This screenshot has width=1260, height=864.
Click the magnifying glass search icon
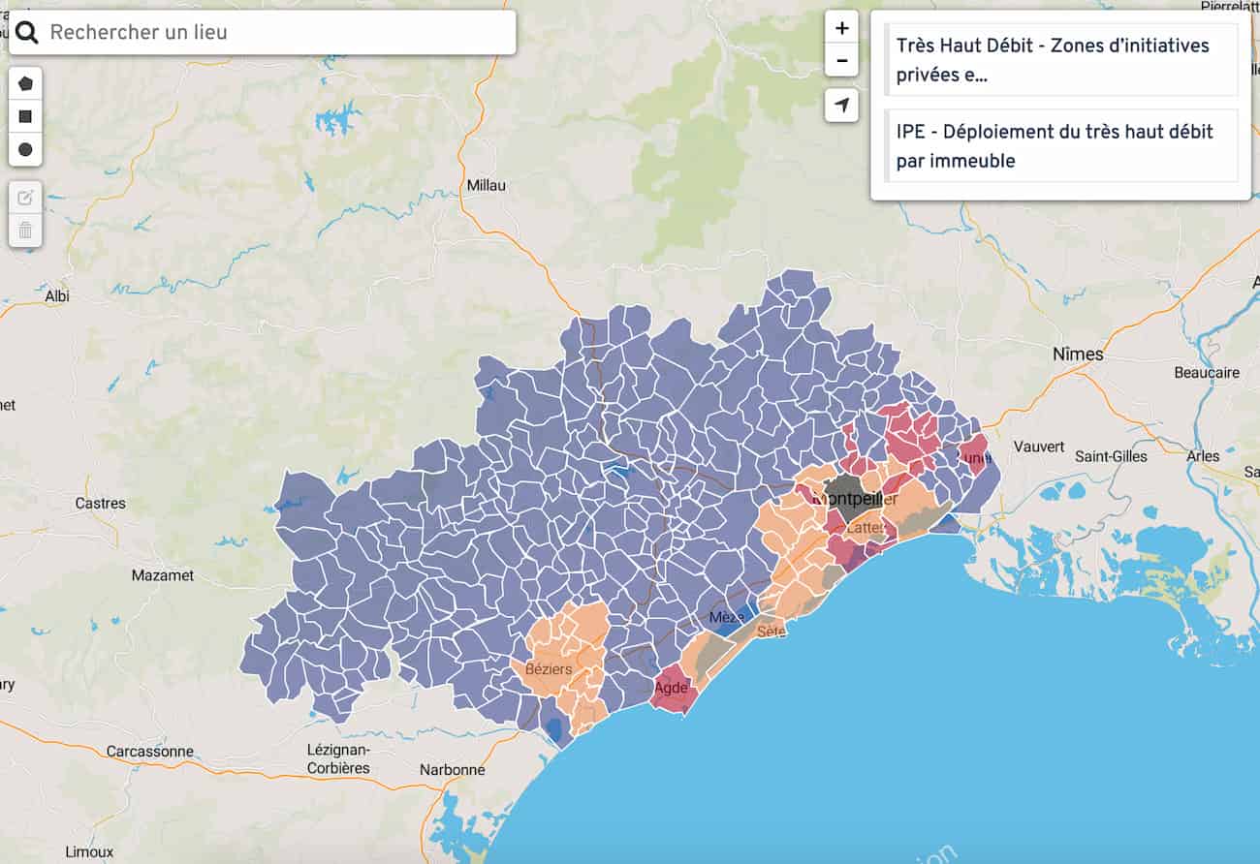coord(27,33)
